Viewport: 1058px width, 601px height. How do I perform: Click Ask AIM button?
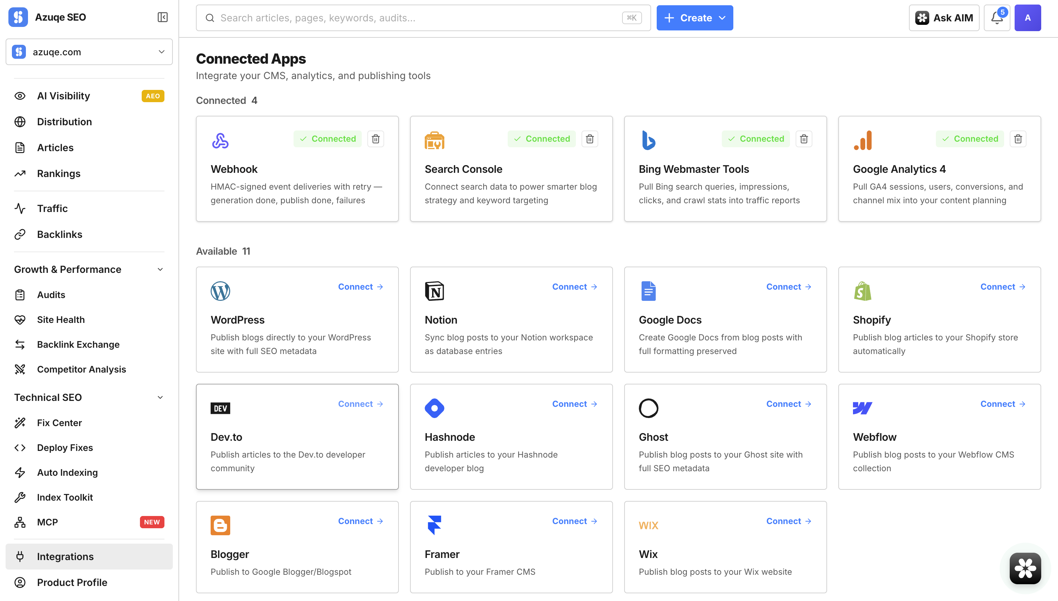point(944,18)
